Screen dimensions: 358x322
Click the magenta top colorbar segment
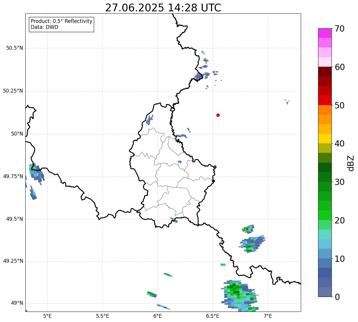point(325,33)
